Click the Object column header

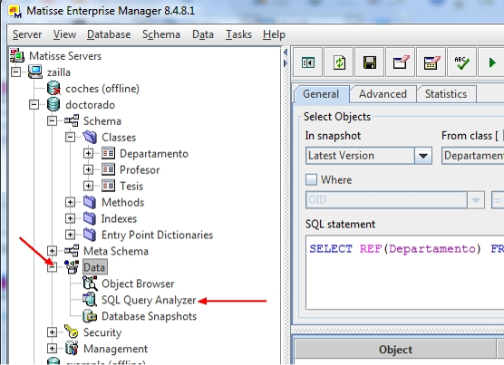pyautogui.click(x=395, y=350)
